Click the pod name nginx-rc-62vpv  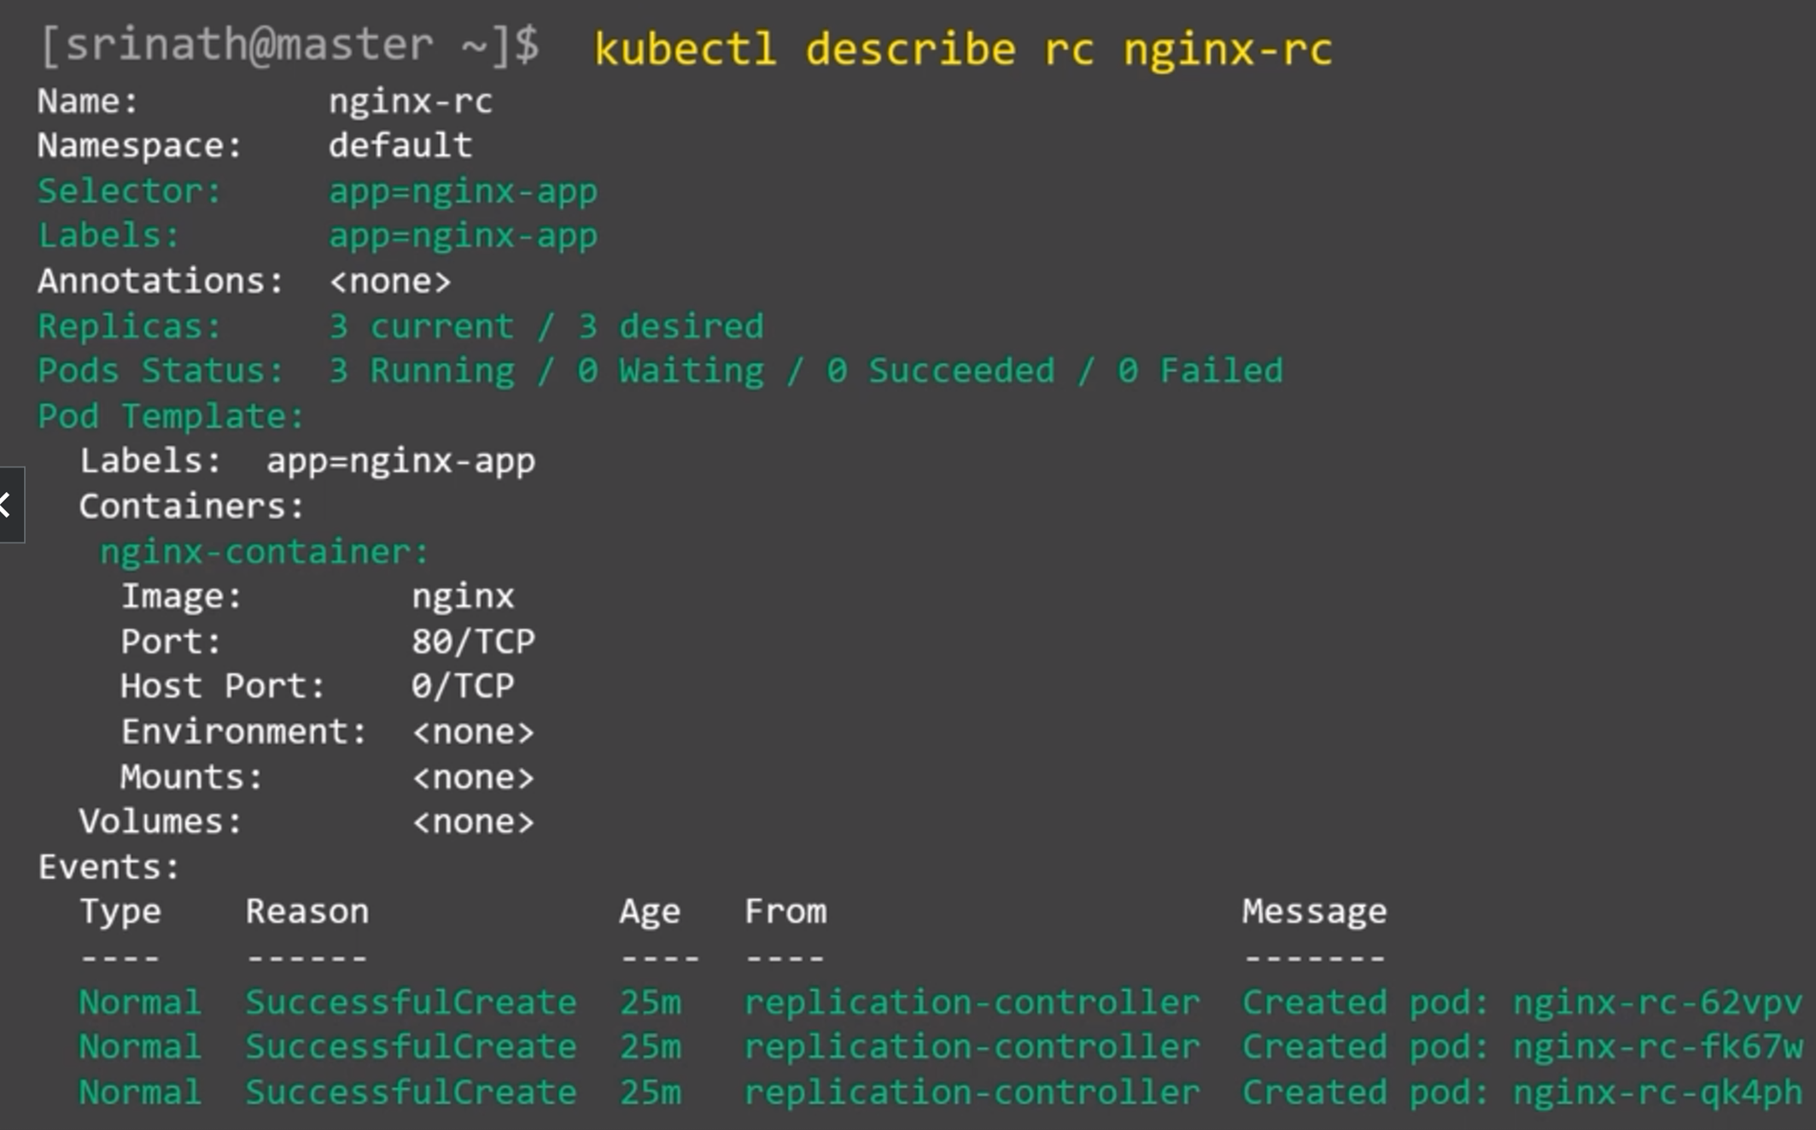[1657, 1002]
